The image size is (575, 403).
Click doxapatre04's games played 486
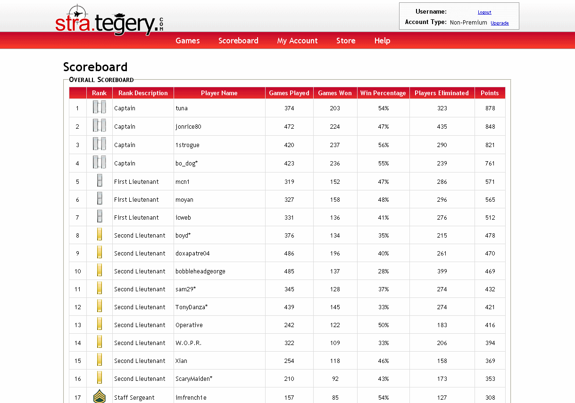click(x=289, y=253)
